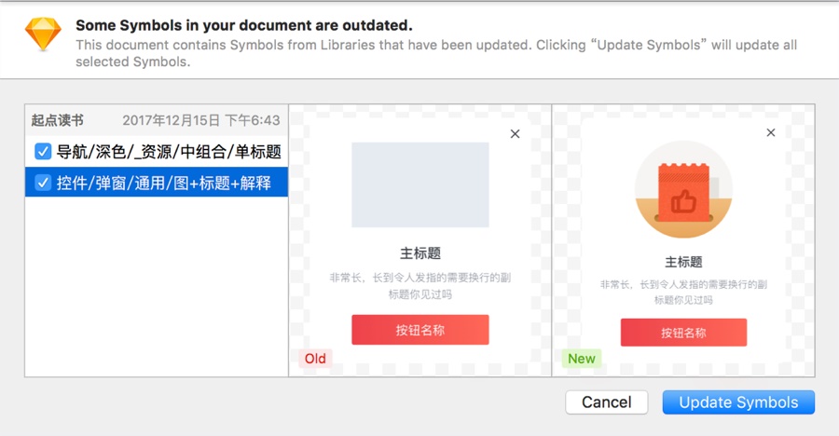839x436 pixels.
Task: Click the X icon in the Old preview
Action: pyautogui.click(x=515, y=134)
